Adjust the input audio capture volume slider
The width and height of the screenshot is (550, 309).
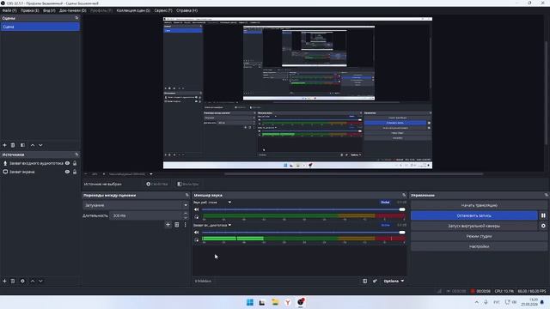pos(303,233)
